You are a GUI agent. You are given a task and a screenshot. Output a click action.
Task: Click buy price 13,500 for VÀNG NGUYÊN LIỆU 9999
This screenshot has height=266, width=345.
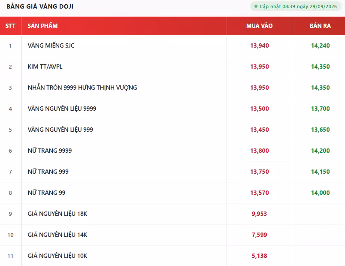click(x=260, y=109)
